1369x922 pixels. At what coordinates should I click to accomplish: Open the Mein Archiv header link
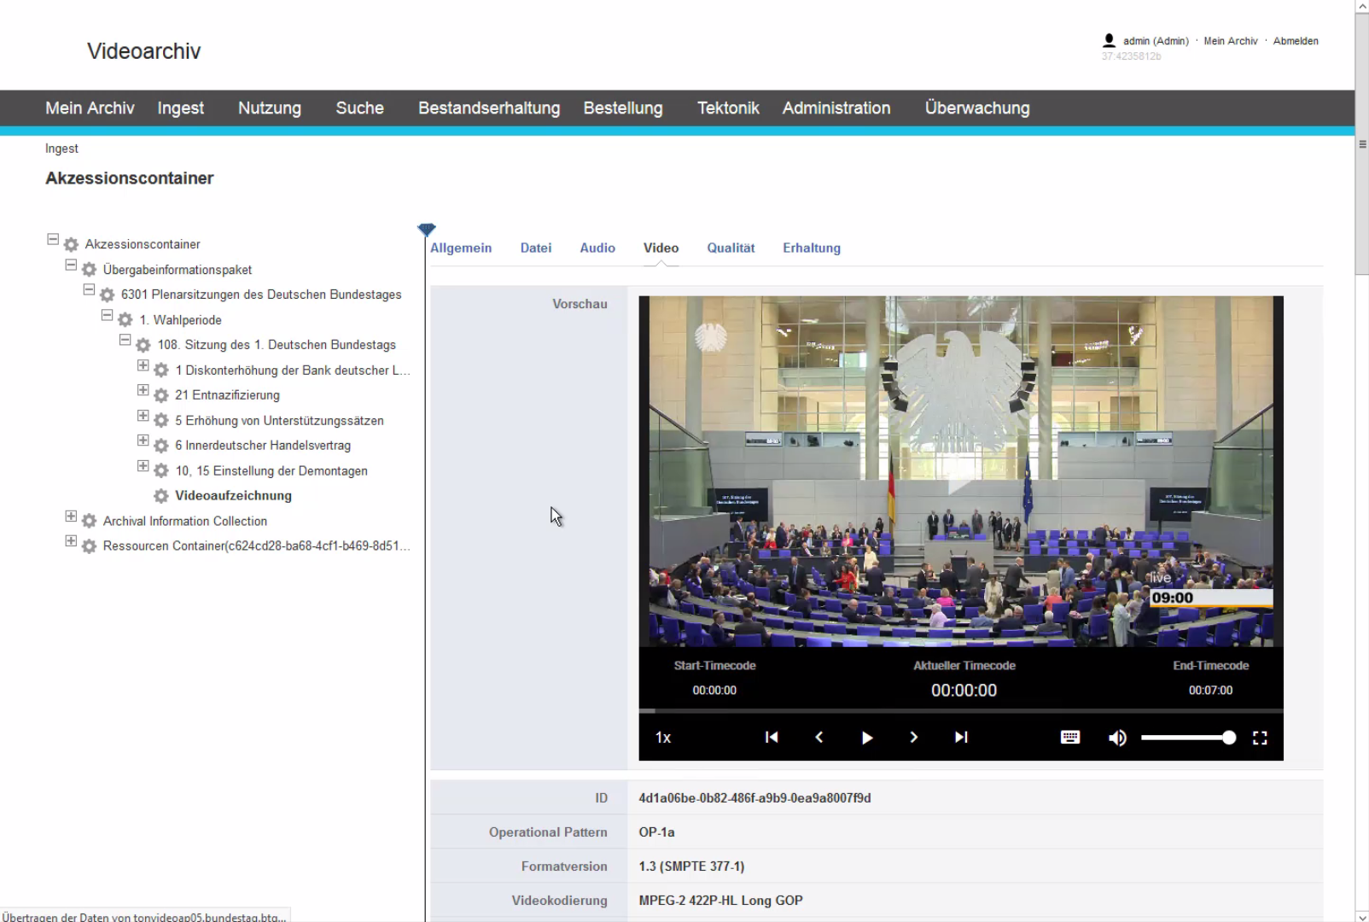pyautogui.click(x=1230, y=41)
